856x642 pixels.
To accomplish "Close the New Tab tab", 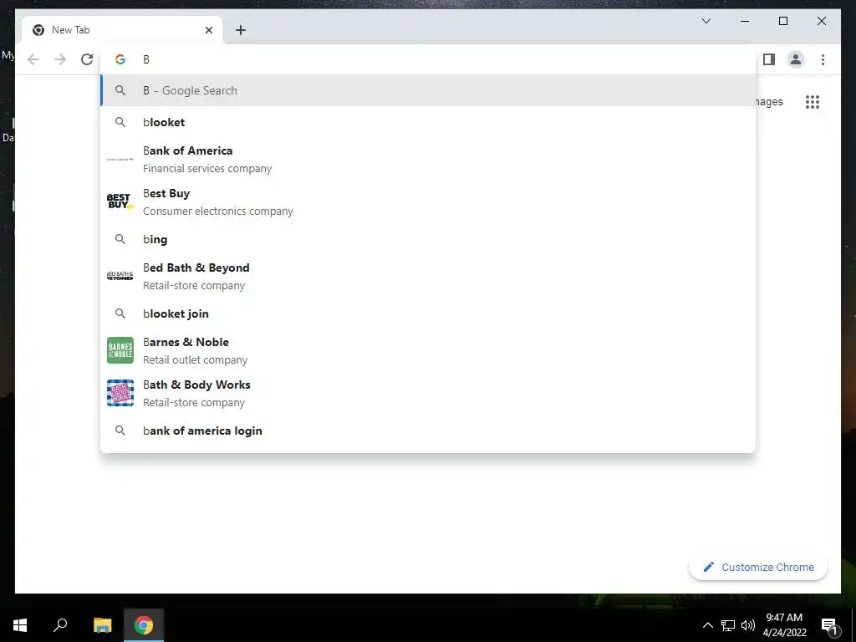I will (x=208, y=30).
